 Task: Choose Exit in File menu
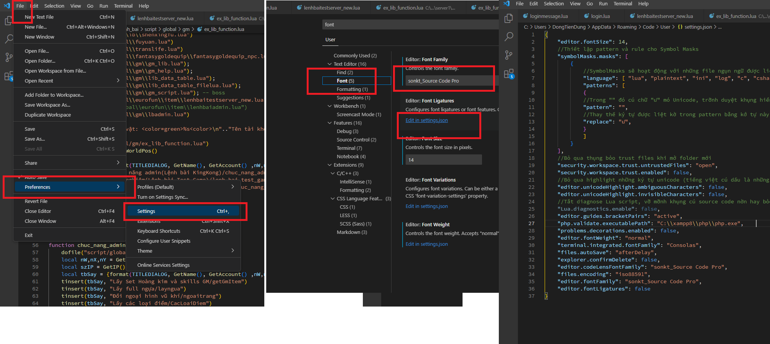pyautogui.click(x=70, y=235)
